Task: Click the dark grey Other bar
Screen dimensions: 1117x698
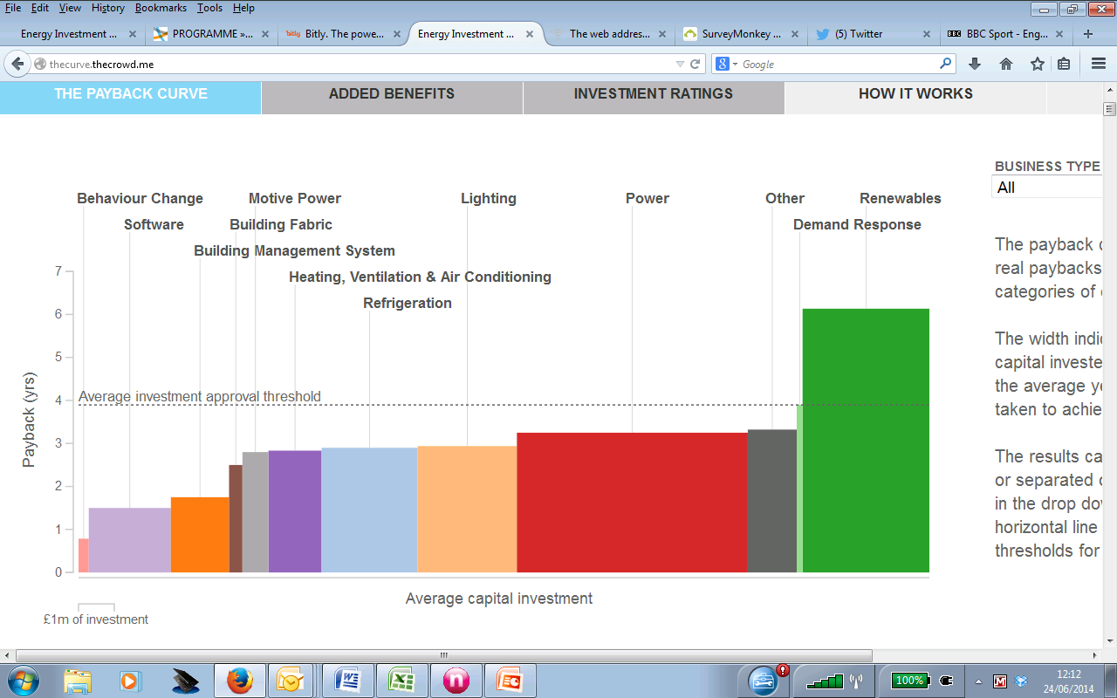Action: click(772, 501)
